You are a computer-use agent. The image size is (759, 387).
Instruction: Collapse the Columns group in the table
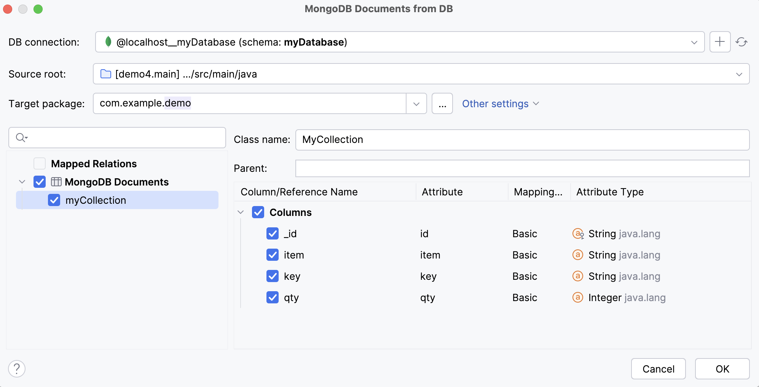(241, 212)
